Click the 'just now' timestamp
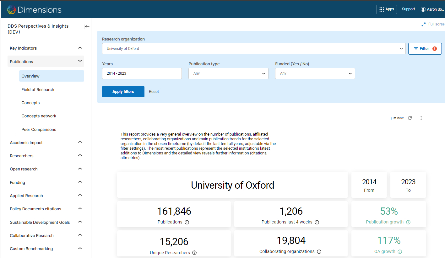 pos(397,118)
